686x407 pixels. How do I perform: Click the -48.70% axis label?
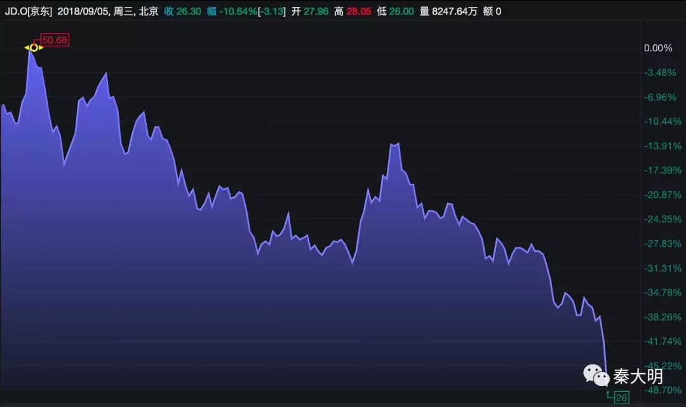click(662, 390)
